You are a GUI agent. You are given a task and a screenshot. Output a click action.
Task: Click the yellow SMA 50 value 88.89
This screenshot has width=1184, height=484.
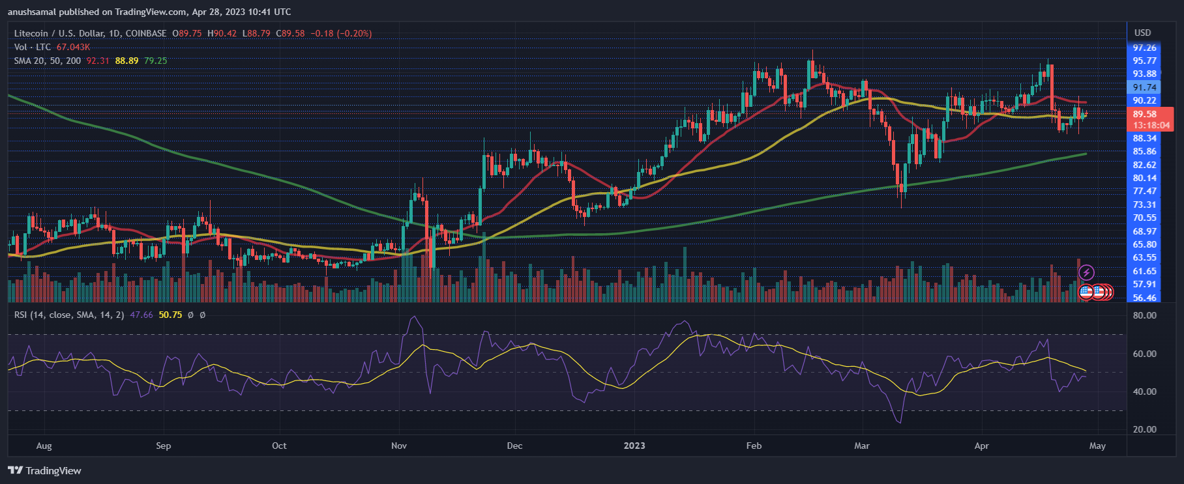pos(126,61)
